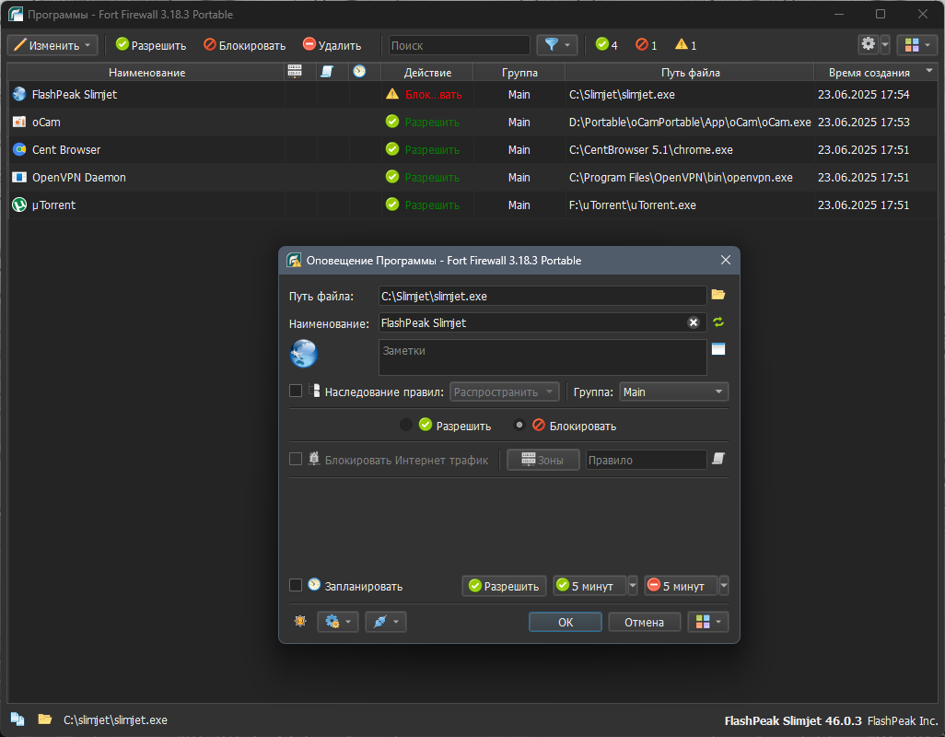
Task: Open the Распространить dropdown
Action: [x=505, y=392]
